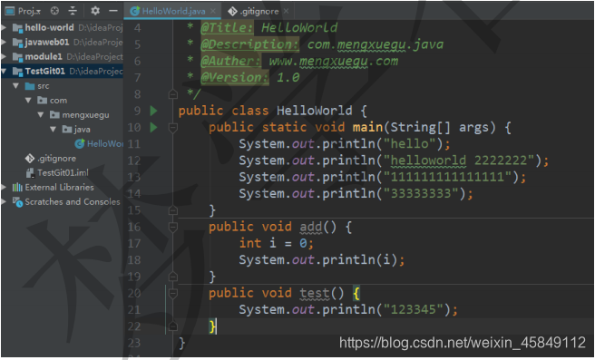Select TestGit01 module in tree

pos(45,71)
